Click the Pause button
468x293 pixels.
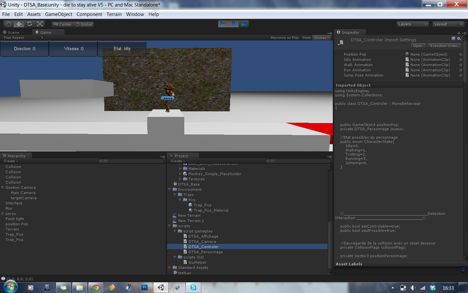(x=233, y=24)
